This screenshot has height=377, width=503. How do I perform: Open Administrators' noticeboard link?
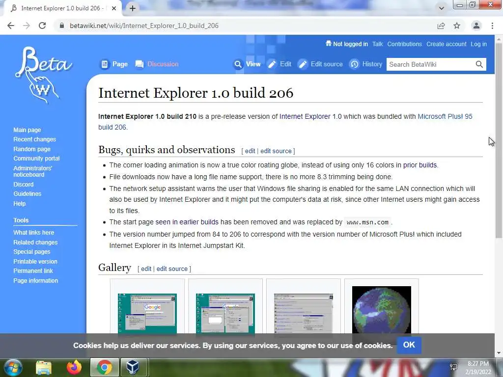tap(32, 171)
